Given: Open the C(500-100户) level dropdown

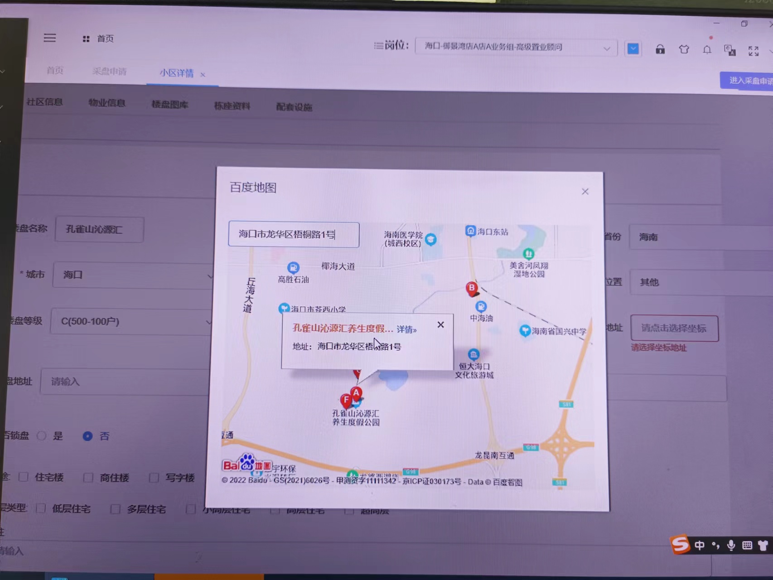Looking at the screenshot, I should pyautogui.click(x=131, y=322).
